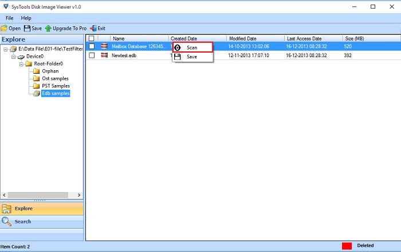Click the Device0 drive icon

(x=21, y=57)
